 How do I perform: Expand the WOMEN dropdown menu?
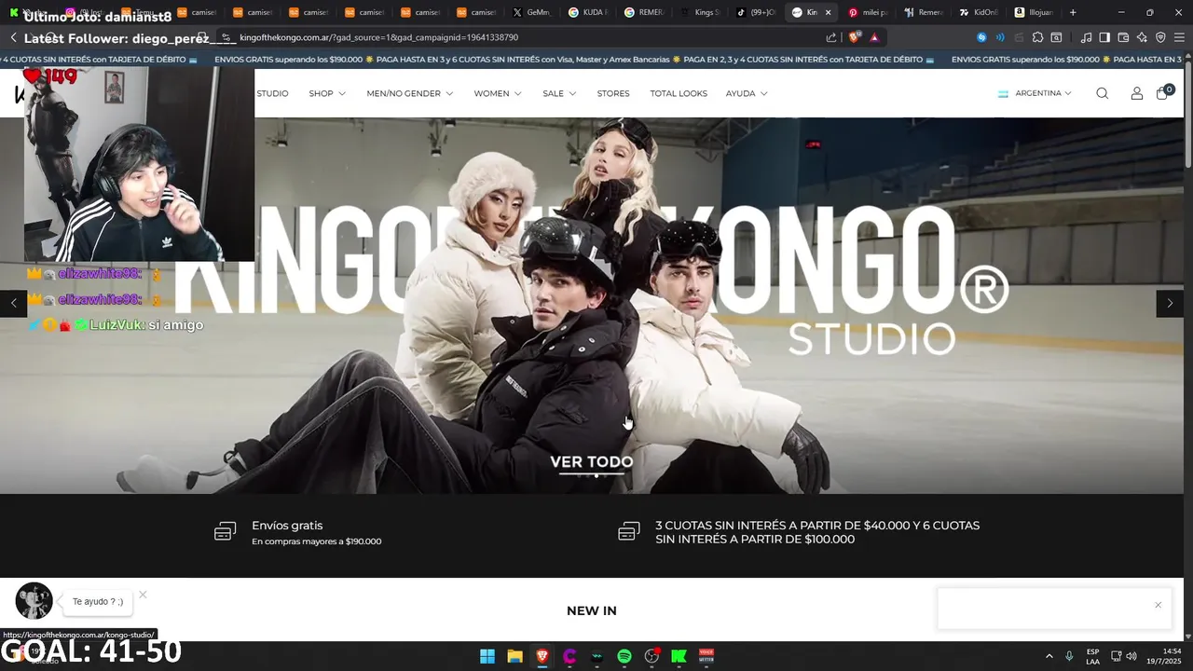(498, 93)
